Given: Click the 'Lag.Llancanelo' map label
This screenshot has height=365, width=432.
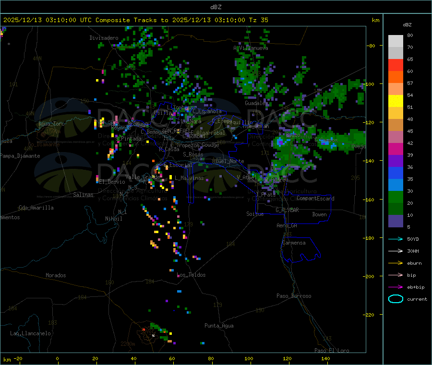Looking at the screenshot, I should [30, 333].
